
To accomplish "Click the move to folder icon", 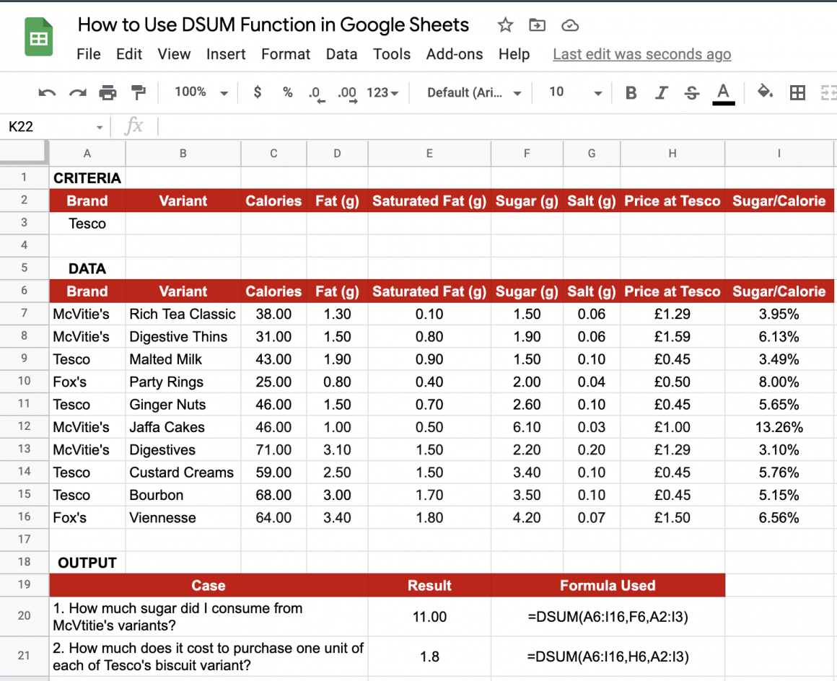I will tap(537, 25).
